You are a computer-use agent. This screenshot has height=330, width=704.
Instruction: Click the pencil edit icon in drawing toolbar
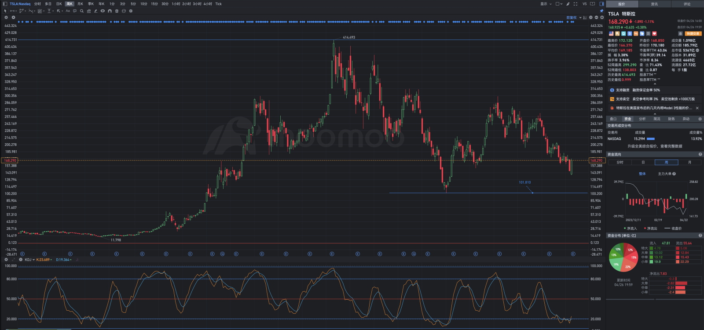pos(95,11)
